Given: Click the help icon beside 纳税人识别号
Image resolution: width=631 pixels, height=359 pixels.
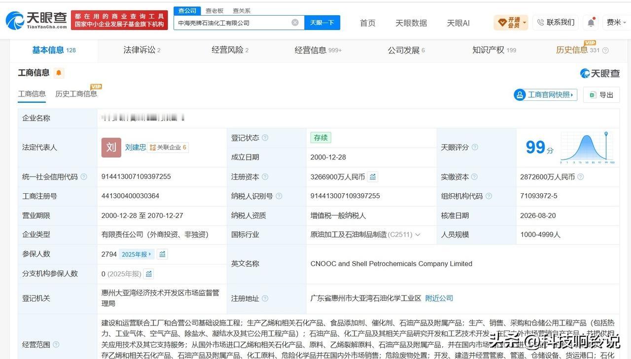Looking at the screenshot, I should (x=279, y=196).
